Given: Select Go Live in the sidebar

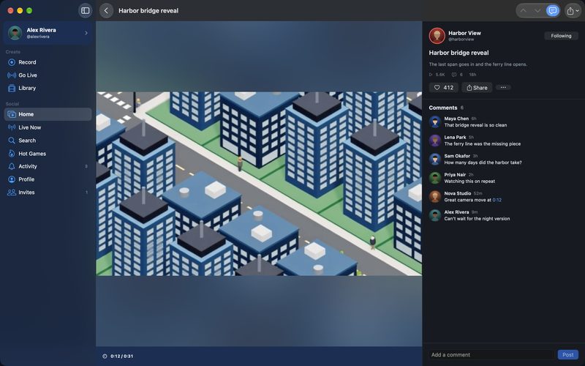Looking at the screenshot, I should [48, 75].
